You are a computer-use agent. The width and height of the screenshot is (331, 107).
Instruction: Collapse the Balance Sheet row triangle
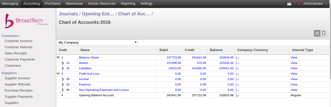pyautogui.click(x=58, y=58)
